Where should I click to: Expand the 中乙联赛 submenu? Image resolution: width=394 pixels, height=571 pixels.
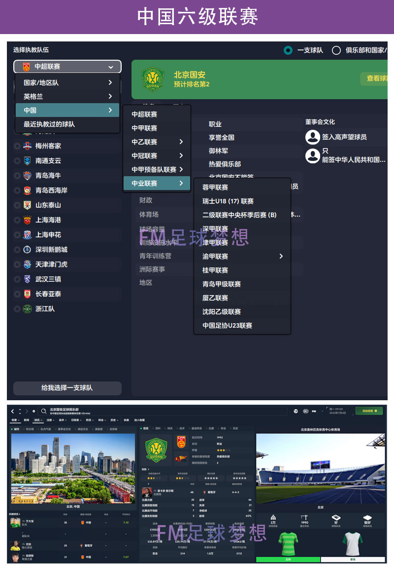157,142
